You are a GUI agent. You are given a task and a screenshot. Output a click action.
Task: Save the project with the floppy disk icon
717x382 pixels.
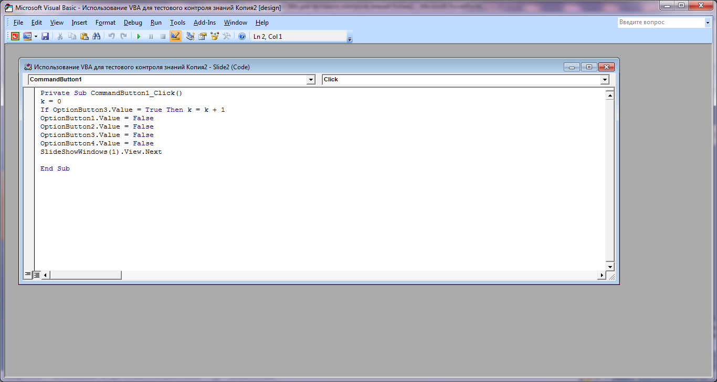point(45,36)
